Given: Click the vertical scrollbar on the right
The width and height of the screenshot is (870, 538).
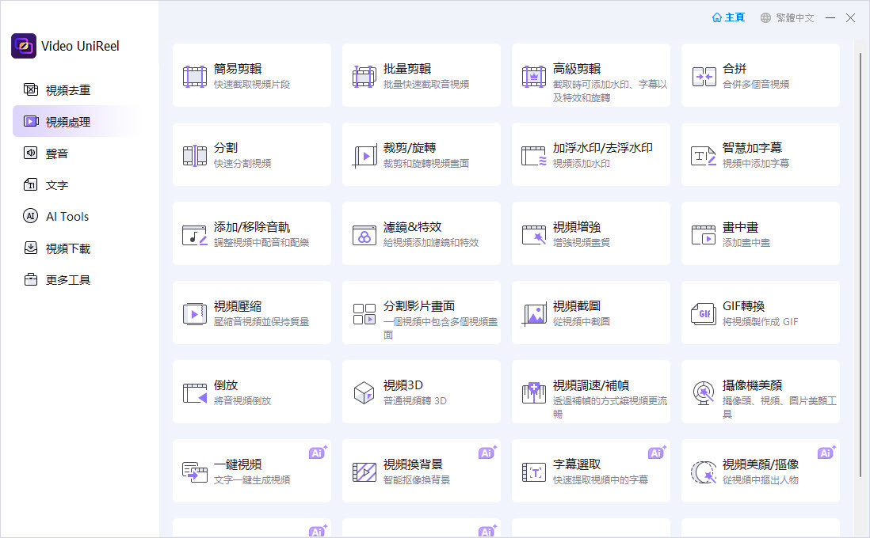Looking at the screenshot, I should pos(860,265).
